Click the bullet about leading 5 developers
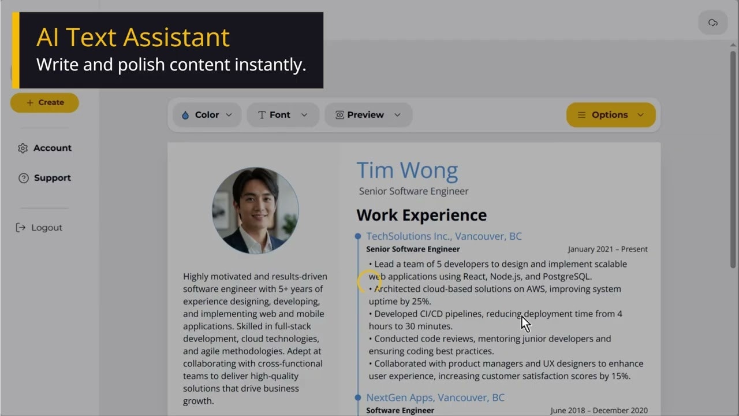 [498, 270]
